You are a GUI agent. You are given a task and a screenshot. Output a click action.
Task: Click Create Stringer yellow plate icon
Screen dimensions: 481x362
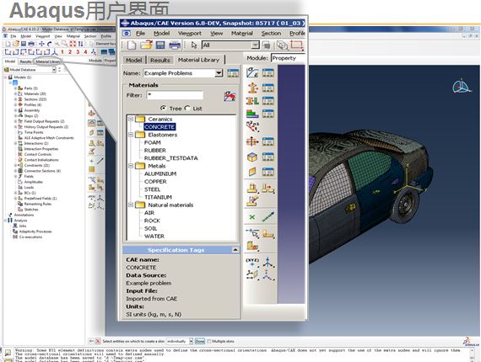point(252,172)
